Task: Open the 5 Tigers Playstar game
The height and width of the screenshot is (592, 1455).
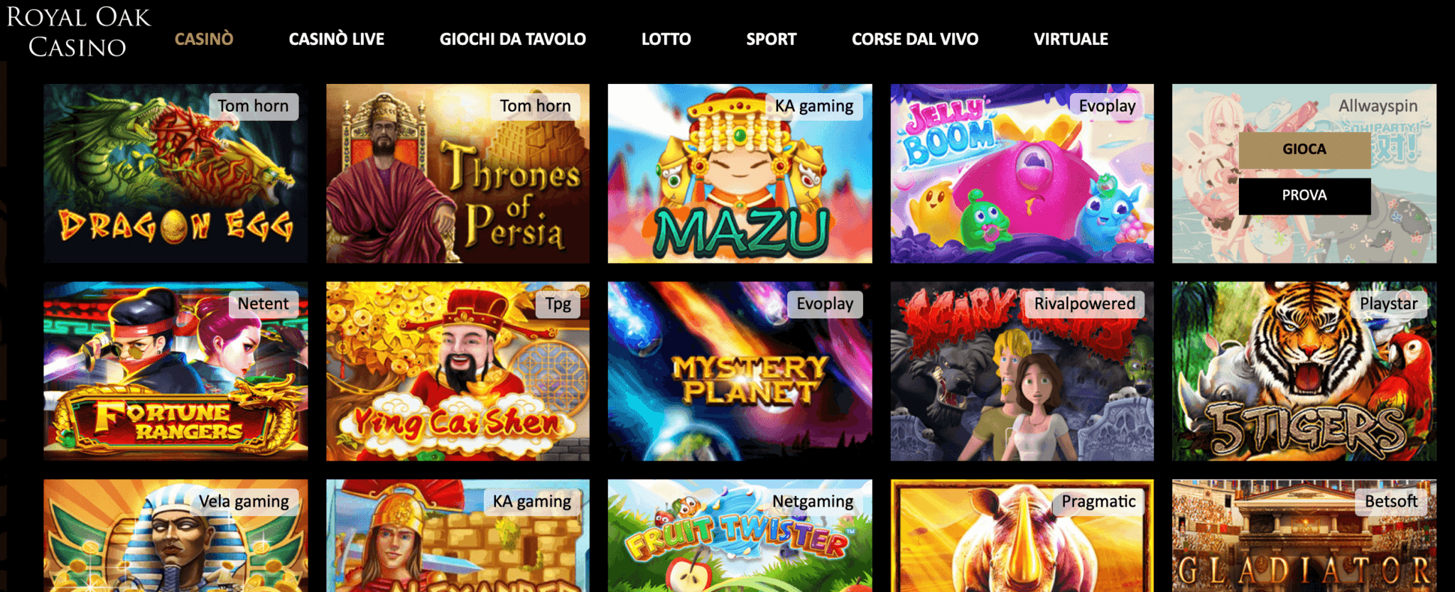Action: (x=1304, y=371)
